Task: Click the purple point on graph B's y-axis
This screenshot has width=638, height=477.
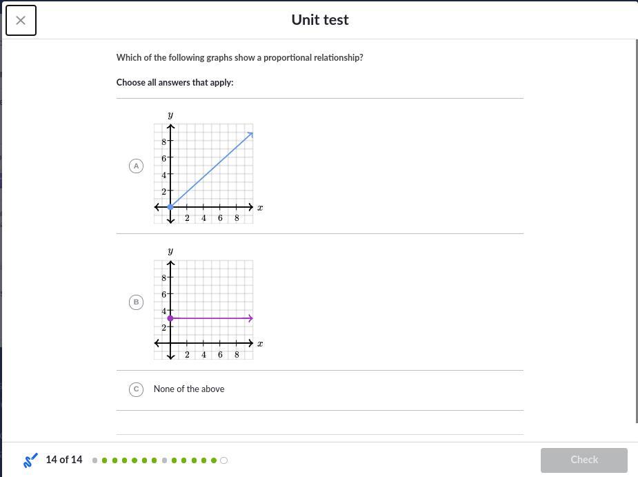Action: pyautogui.click(x=170, y=318)
